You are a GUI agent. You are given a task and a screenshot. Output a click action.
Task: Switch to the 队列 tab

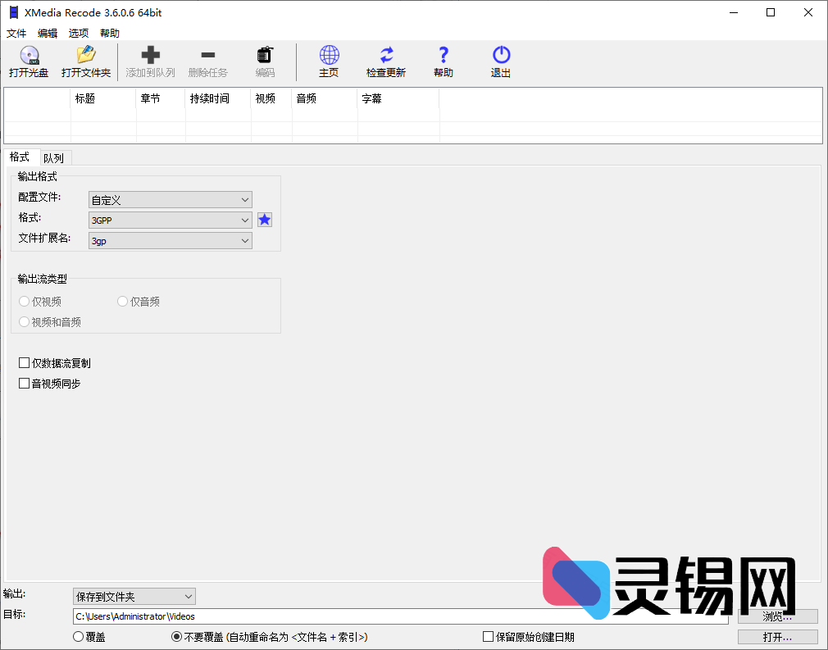pos(54,157)
